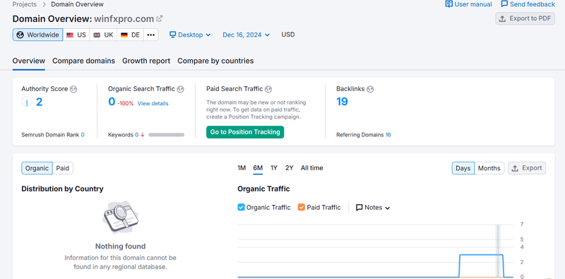Click the Authority Score value 2

(x=39, y=102)
